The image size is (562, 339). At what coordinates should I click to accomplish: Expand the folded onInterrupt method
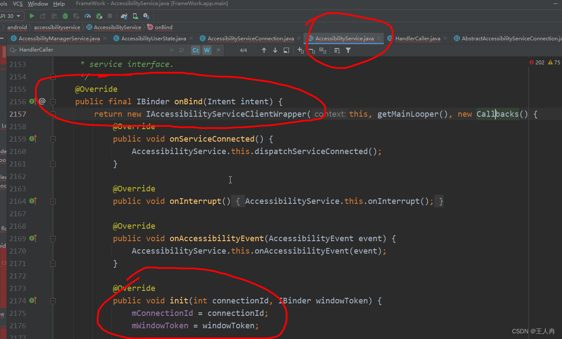53,201
